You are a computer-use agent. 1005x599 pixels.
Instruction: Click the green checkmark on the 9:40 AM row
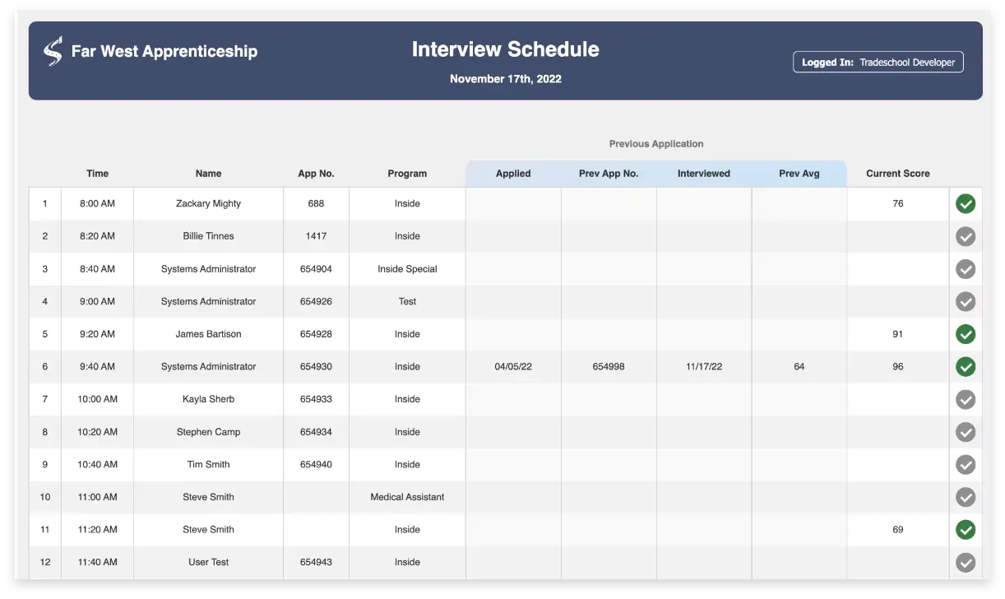966,367
